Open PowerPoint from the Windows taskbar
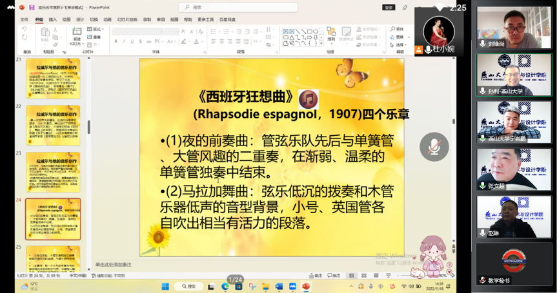 coord(306,286)
